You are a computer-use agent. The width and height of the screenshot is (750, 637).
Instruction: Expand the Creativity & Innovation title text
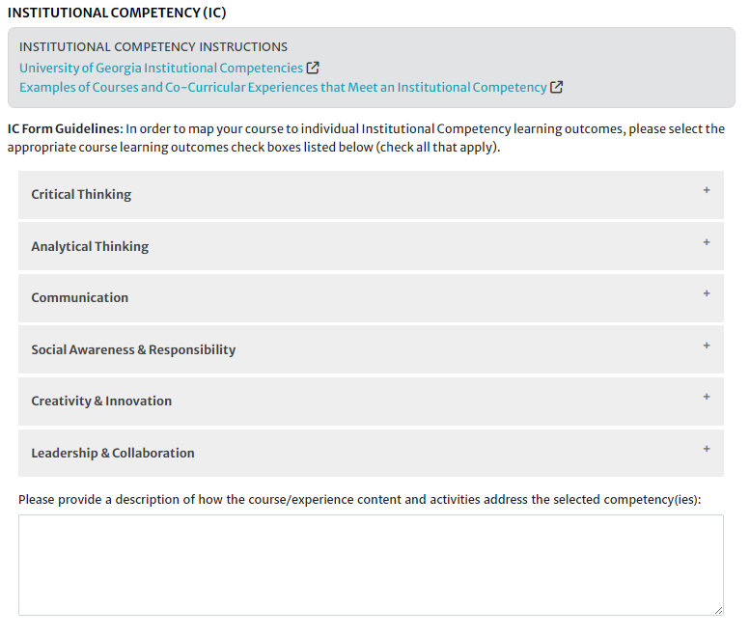[101, 401]
